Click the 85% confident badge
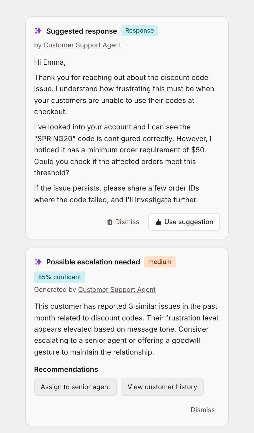Screen dimensions: 254x433 pos(59,277)
